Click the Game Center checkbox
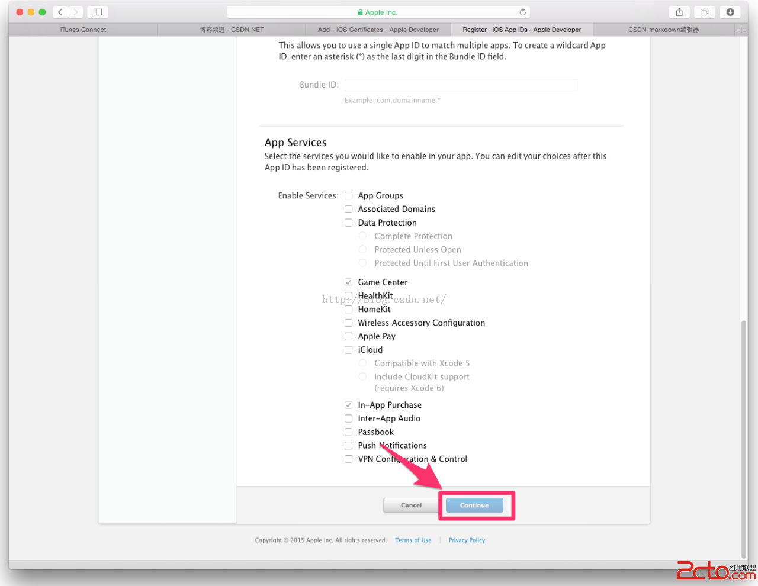 coord(349,282)
